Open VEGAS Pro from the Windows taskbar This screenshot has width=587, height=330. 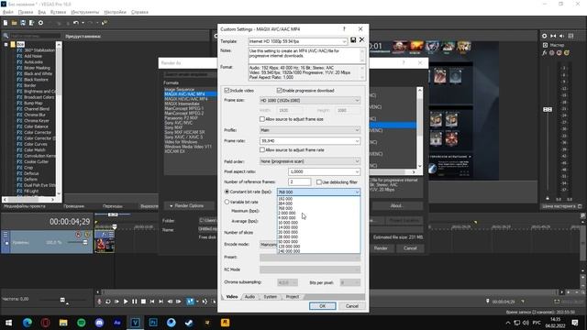135,323
